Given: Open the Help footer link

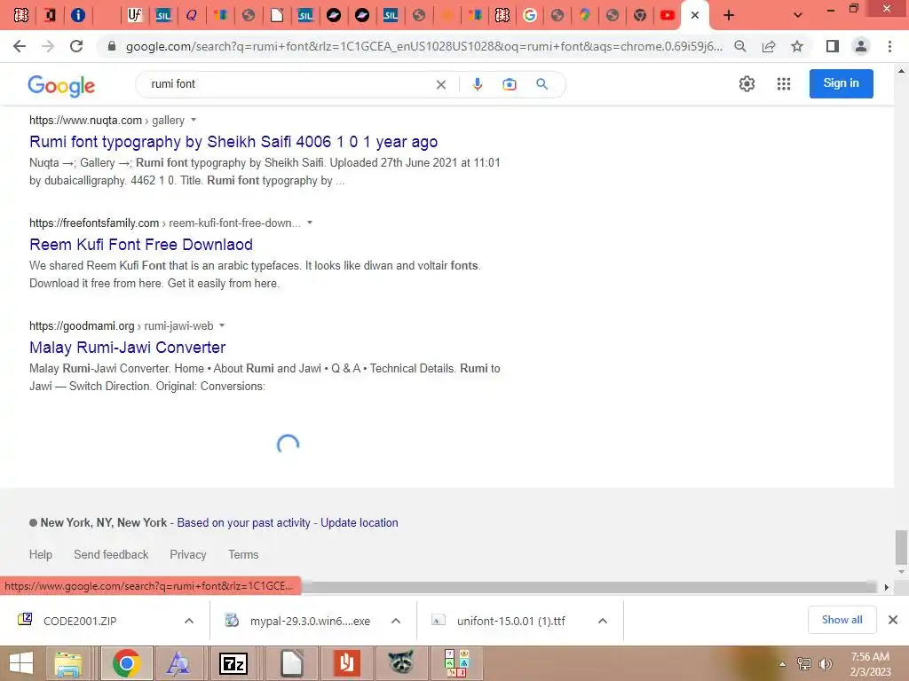Looking at the screenshot, I should (41, 554).
